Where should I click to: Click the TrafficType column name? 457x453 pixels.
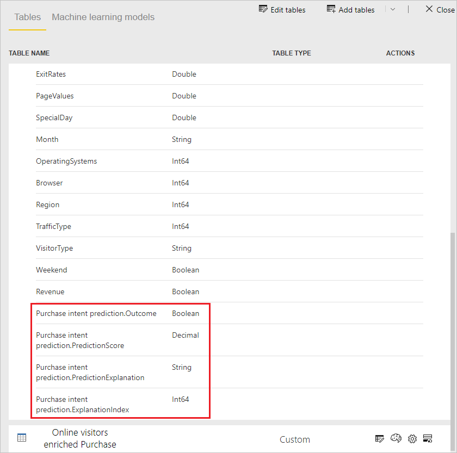[54, 226]
